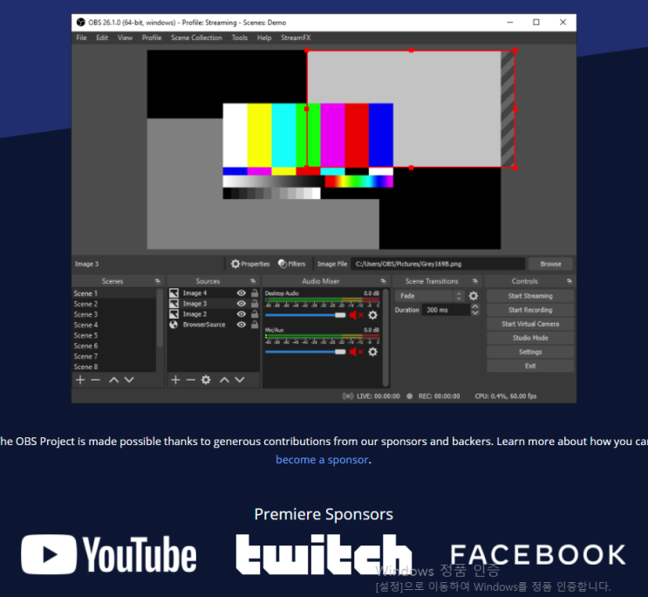Open the StreamFX menu
648x597 pixels.
pos(296,38)
